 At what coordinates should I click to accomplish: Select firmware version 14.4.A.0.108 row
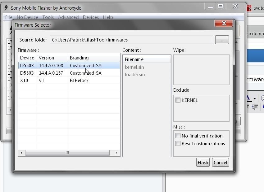click(69, 65)
